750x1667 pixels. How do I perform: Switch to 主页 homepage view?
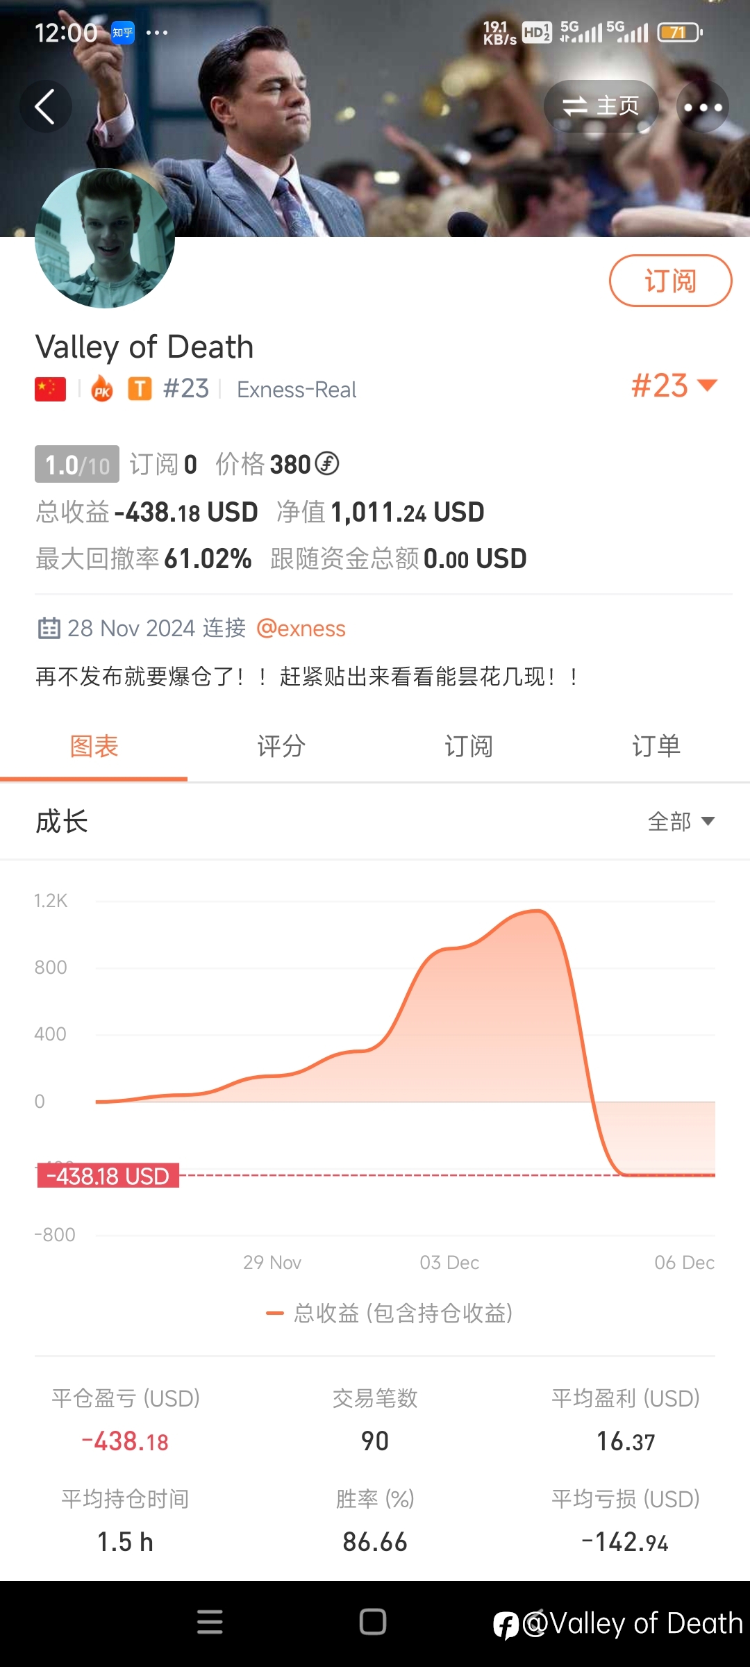pyautogui.click(x=601, y=106)
